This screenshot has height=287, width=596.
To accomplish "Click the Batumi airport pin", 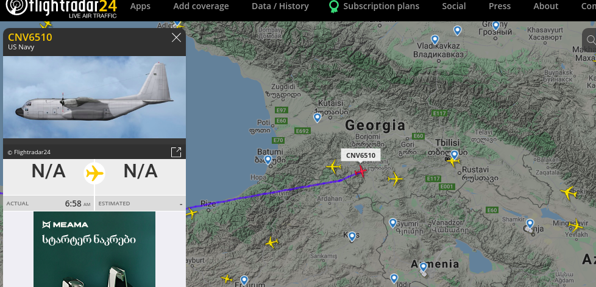I will click(268, 160).
